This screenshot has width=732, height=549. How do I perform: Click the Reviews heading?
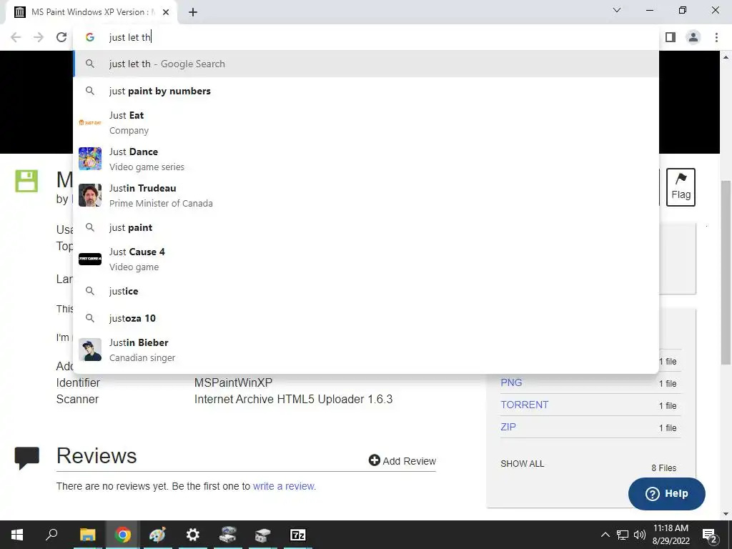point(97,455)
